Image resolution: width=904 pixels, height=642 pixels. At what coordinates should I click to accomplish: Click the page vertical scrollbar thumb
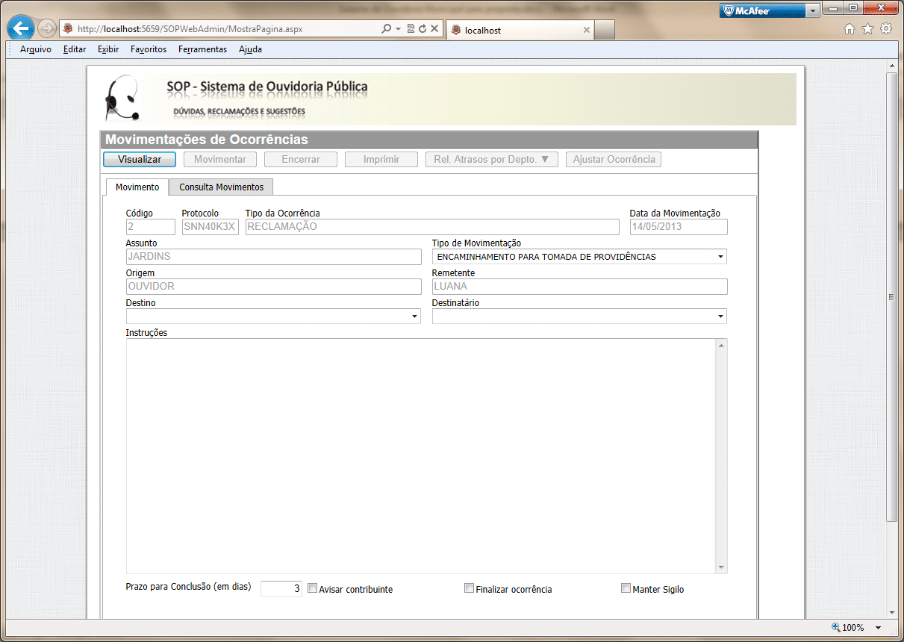(891, 297)
